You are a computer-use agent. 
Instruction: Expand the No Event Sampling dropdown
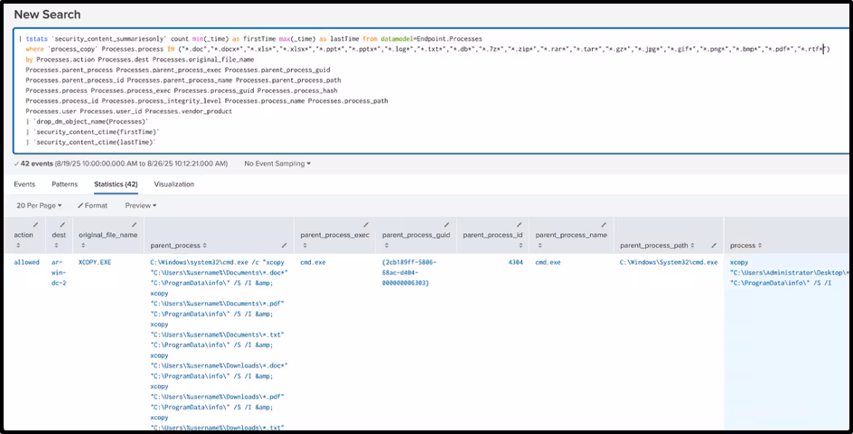click(277, 164)
